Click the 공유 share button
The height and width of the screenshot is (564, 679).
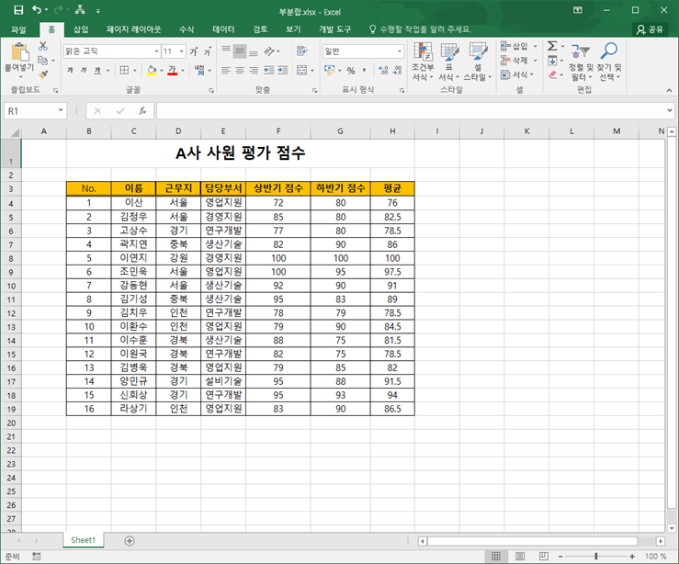[650, 29]
